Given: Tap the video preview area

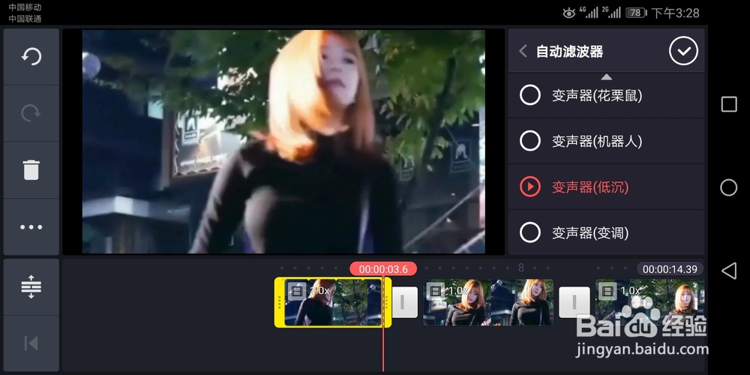Looking at the screenshot, I should tap(283, 142).
